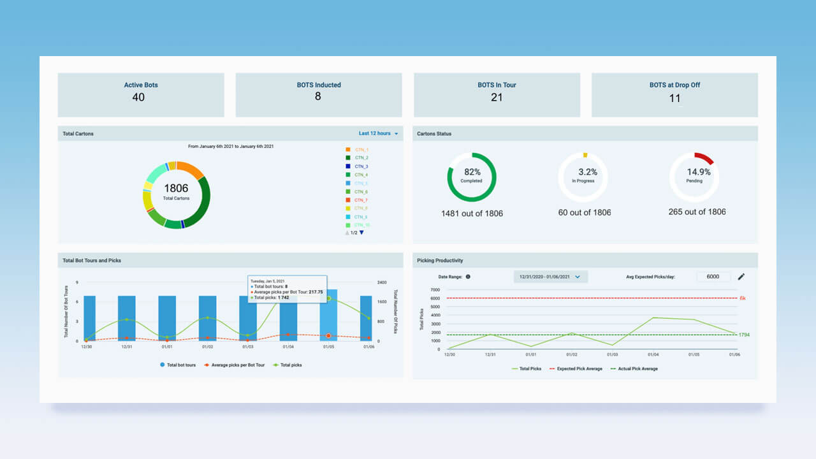Click the Completed 82% progress ring

472,177
